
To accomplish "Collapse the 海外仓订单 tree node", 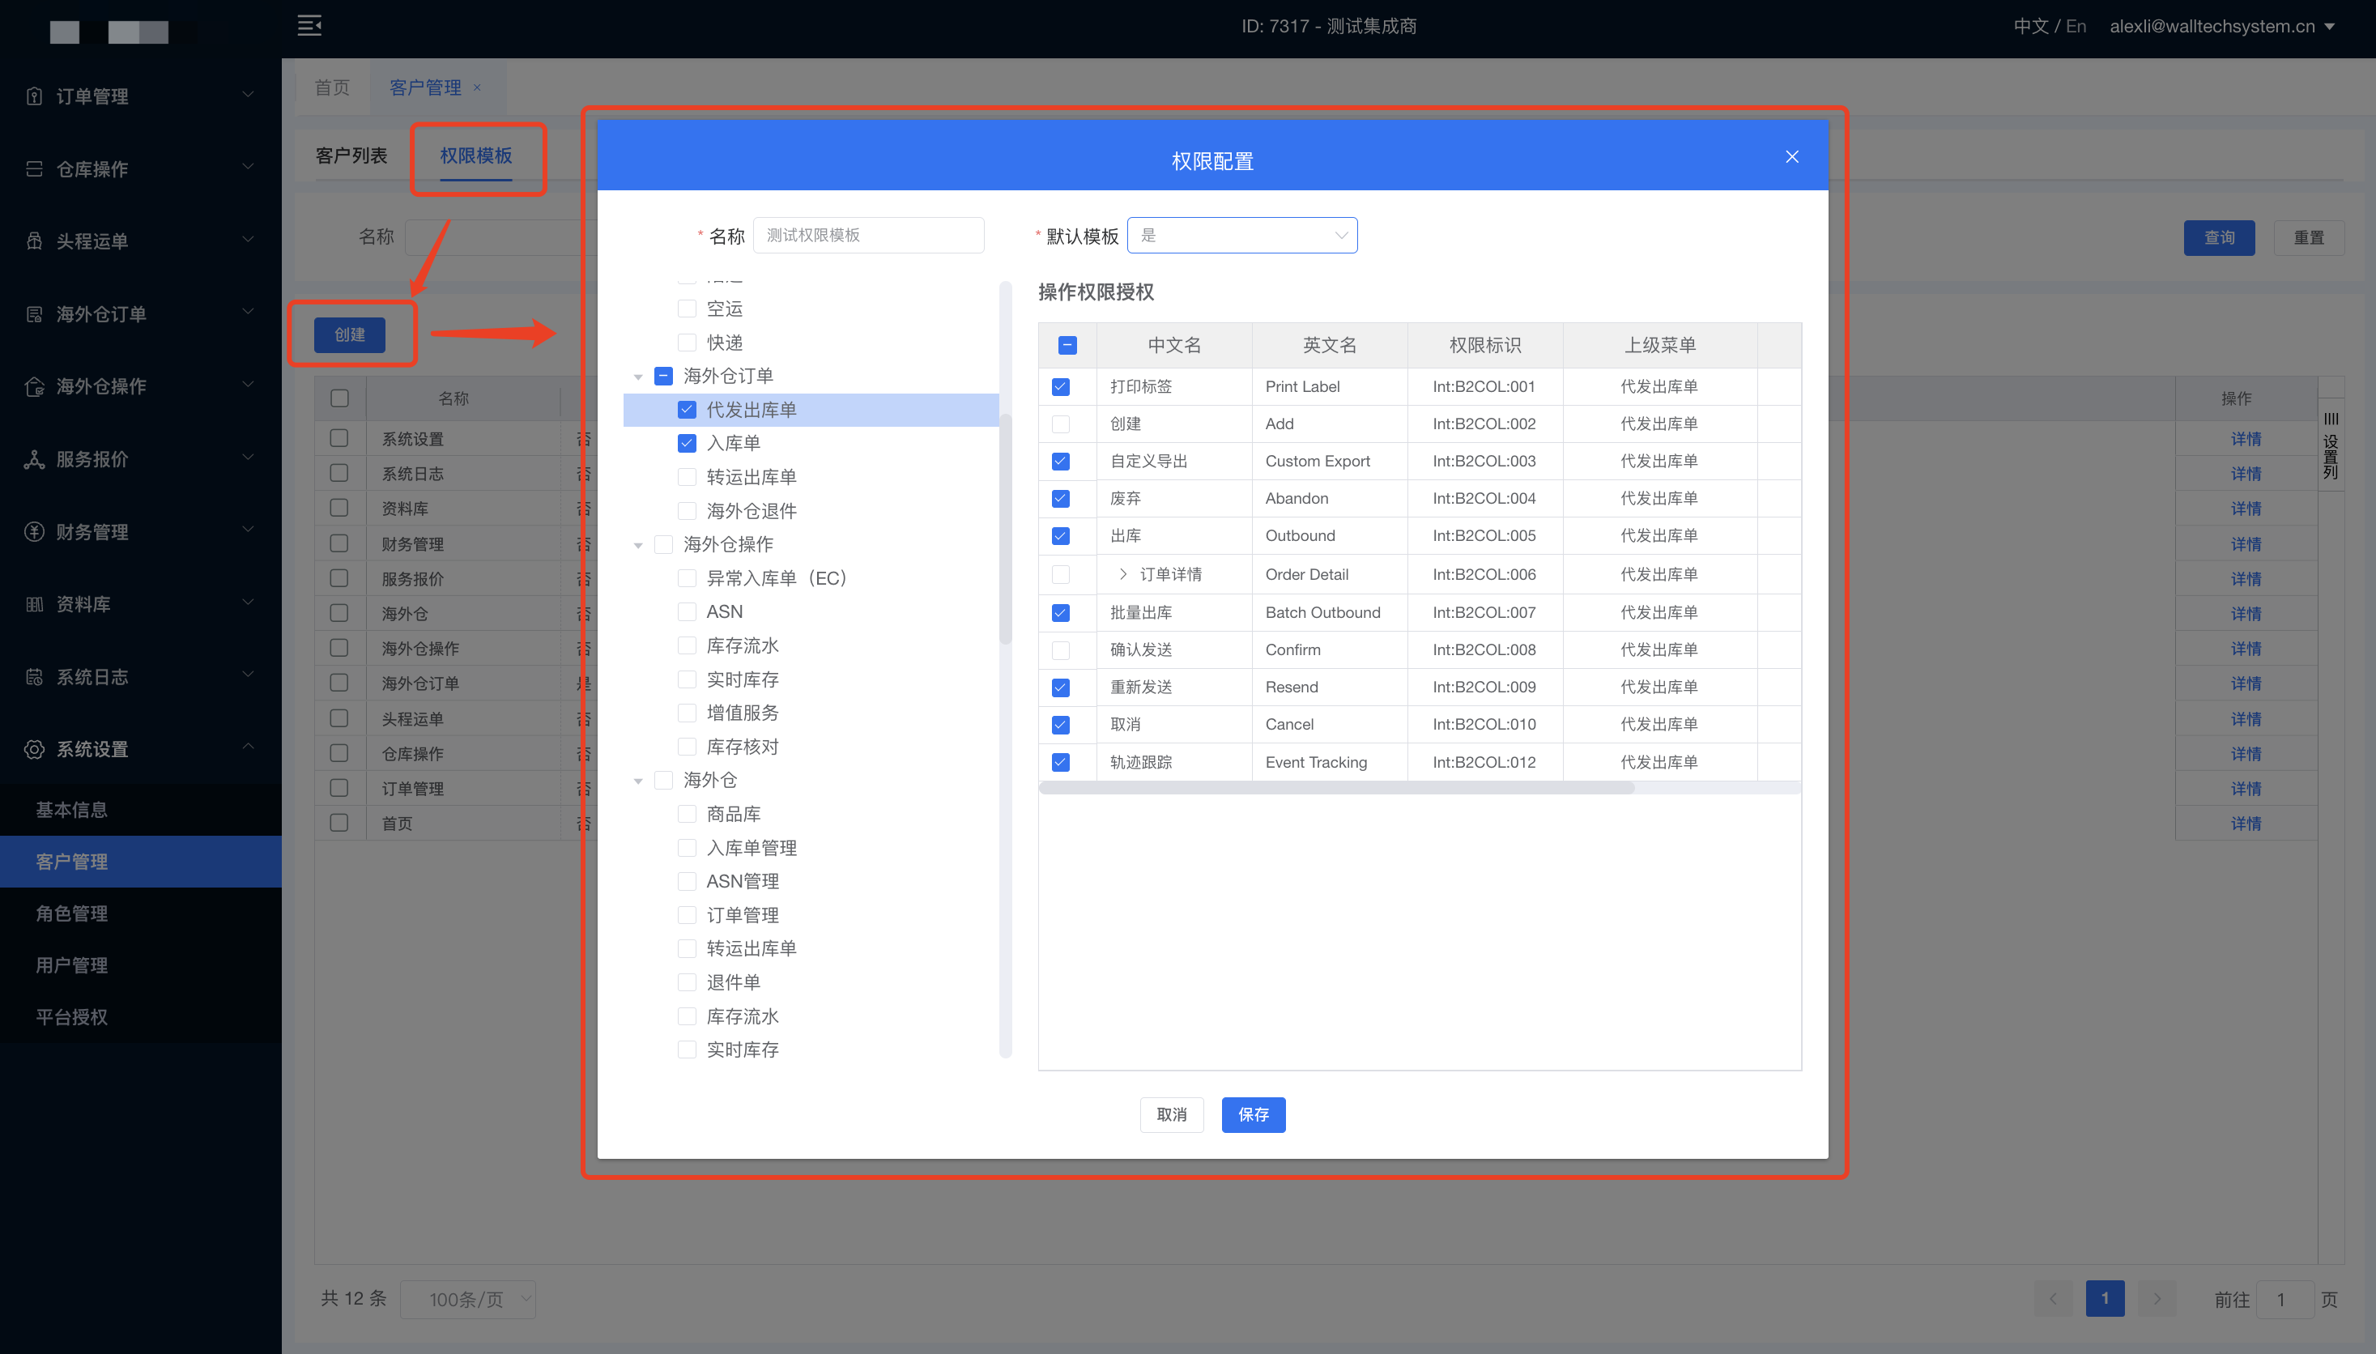I will click(638, 377).
